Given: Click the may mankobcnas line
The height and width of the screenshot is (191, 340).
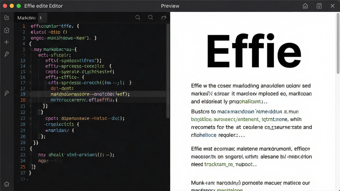Looking at the screenshot, I should (x=55, y=49).
